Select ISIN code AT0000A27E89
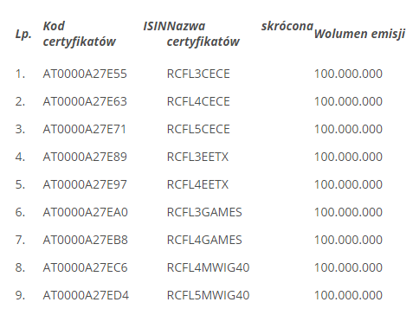The height and width of the screenshot is (315, 419). click(x=85, y=157)
